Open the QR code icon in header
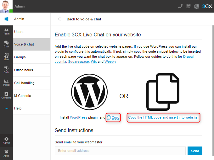 (189, 6)
